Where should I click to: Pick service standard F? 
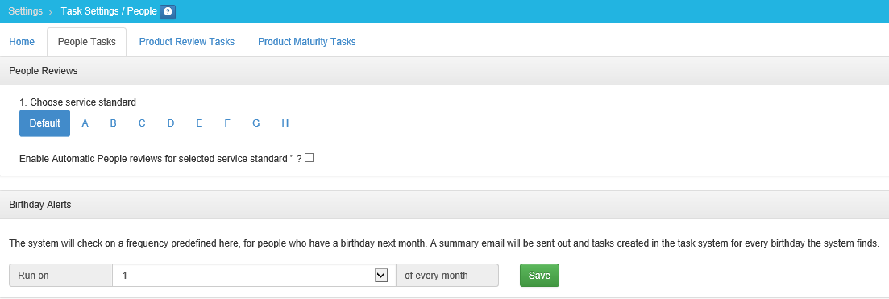227,123
